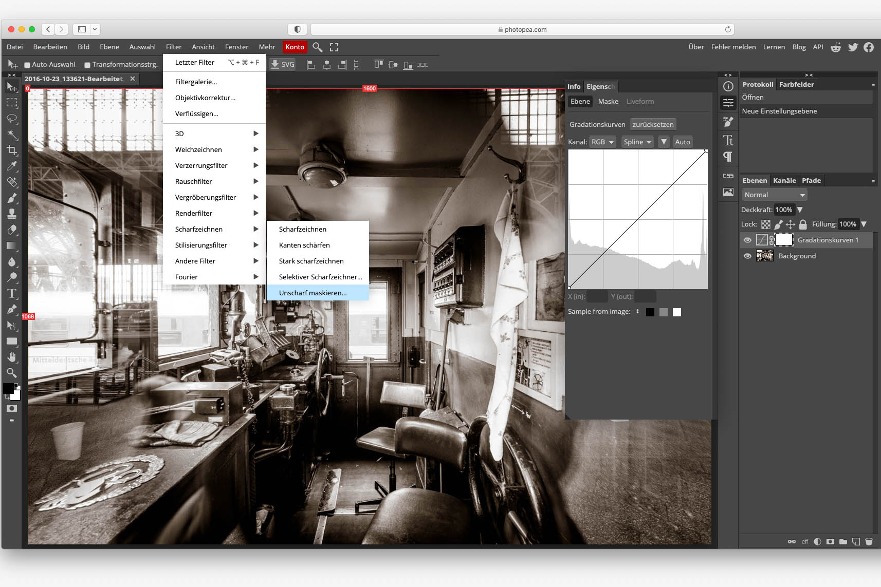Select the Text tool
Viewport: 881px width, 587px height.
[x=12, y=294]
